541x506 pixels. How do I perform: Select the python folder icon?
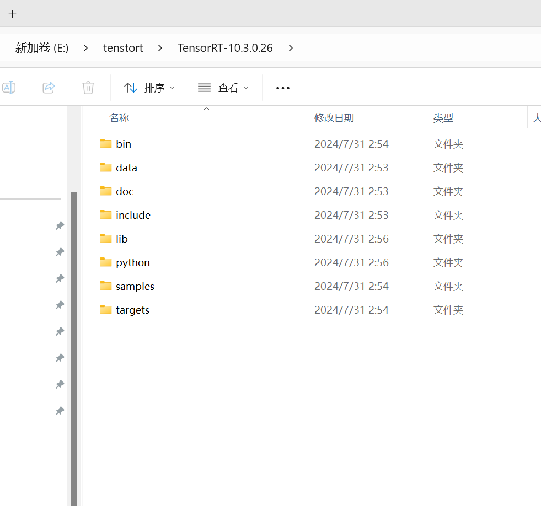[105, 262]
